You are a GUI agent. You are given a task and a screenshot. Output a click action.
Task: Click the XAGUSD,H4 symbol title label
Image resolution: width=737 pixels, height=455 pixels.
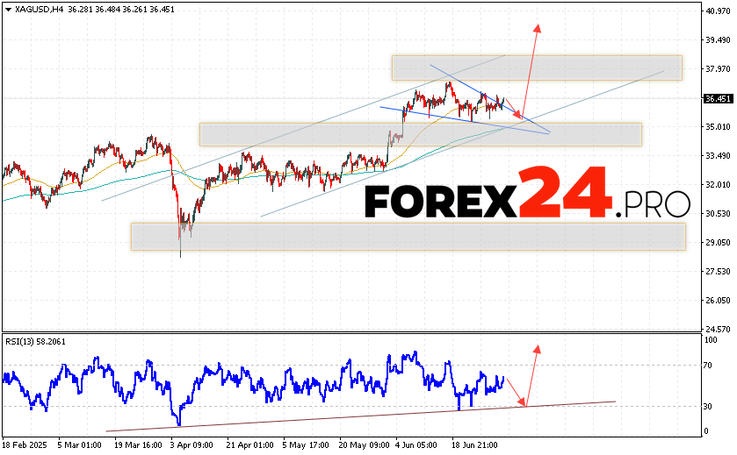click(35, 9)
